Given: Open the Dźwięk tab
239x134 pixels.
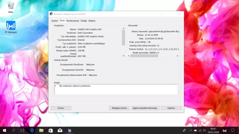Looking at the screenshot, I should (x=84, y=21).
